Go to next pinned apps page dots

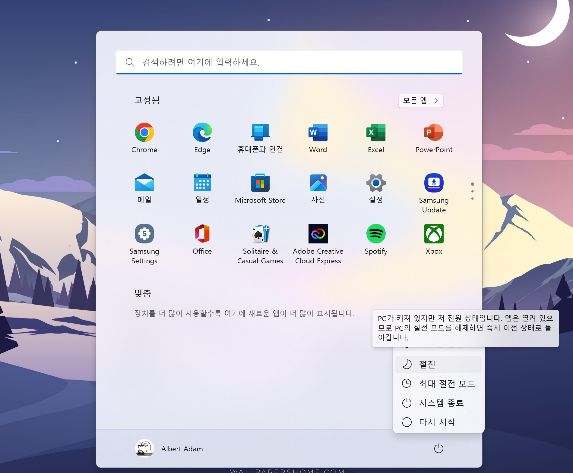pos(472,191)
